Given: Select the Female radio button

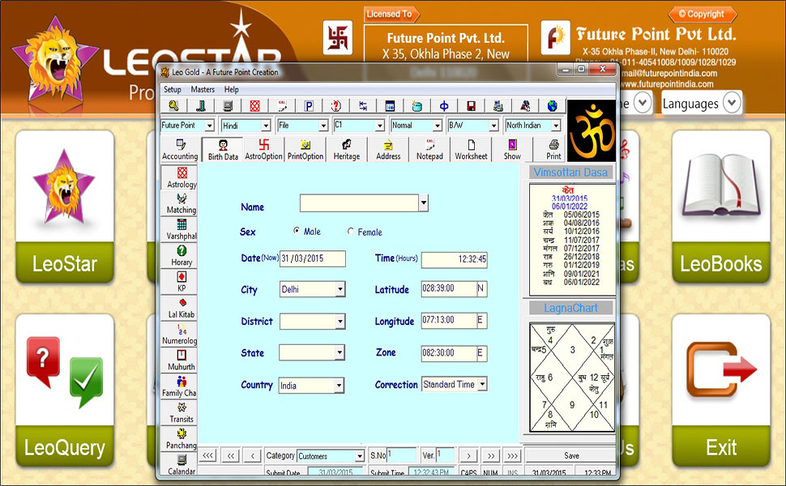Looking at the screenshot, I should pos(350,232).
